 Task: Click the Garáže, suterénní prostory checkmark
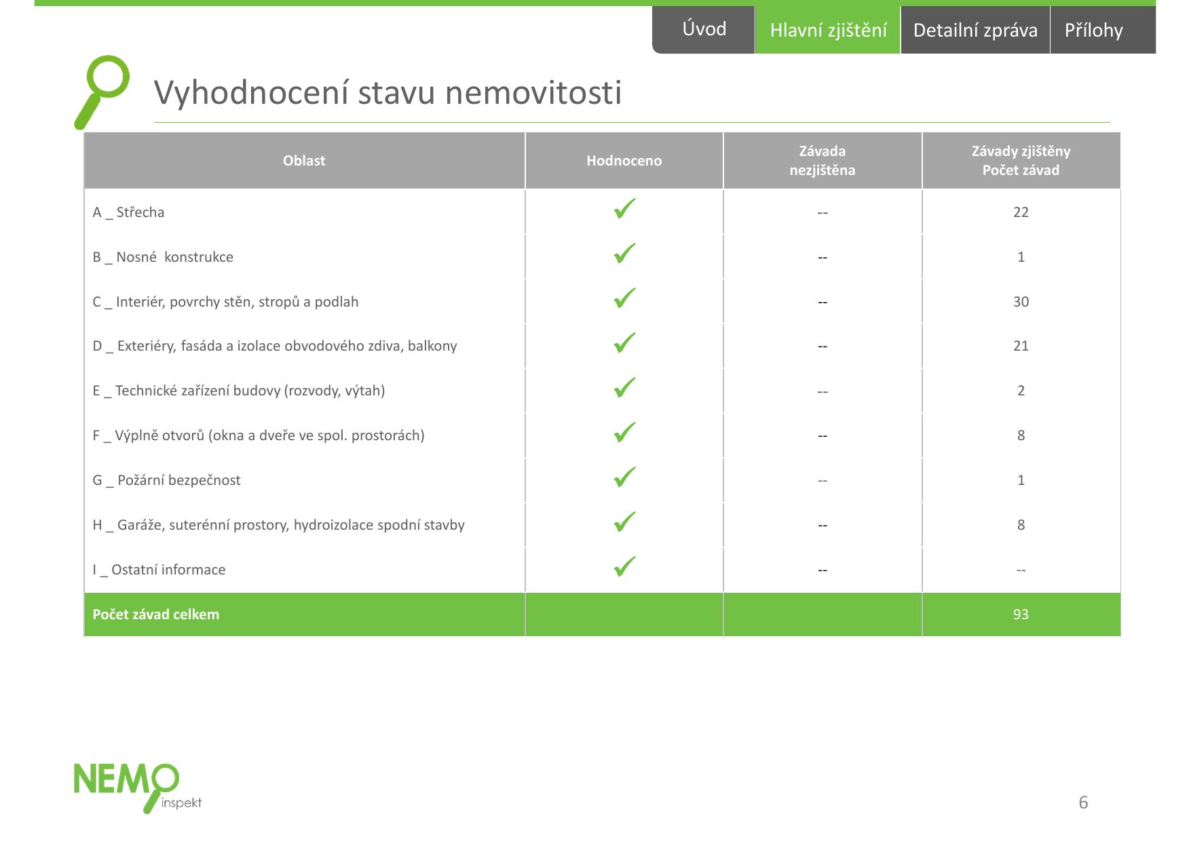624,522
